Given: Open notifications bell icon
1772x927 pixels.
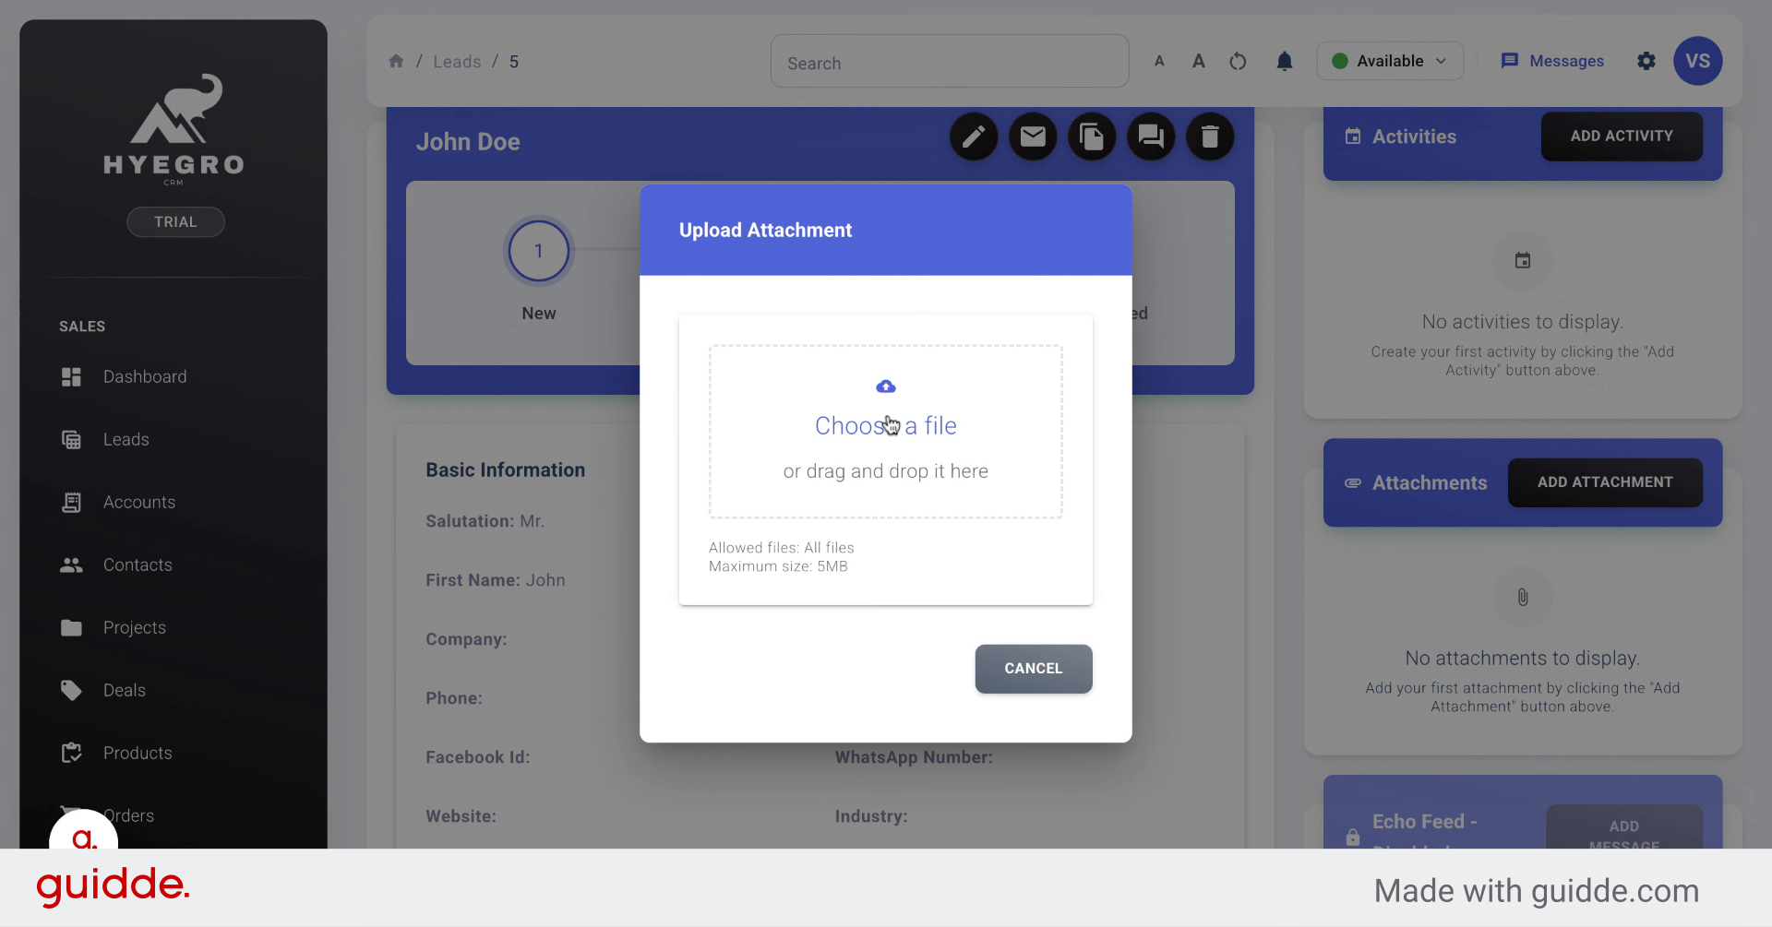Looking at the screenshot, I should (1284, 61).
